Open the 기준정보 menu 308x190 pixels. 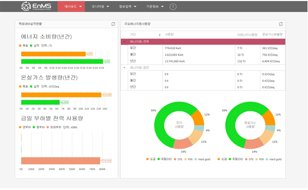coord(155,7)
